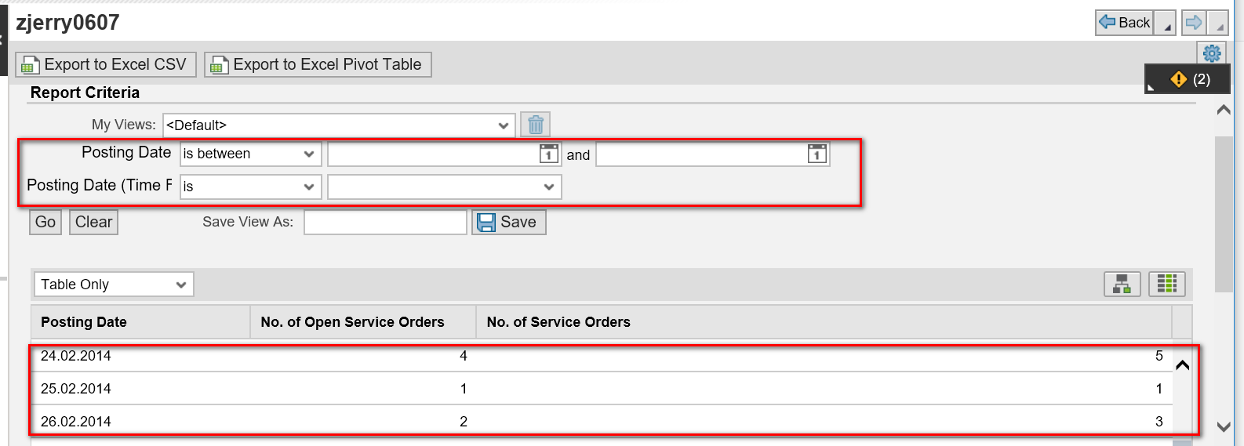Export to Excel CSV
Screen dimensions: 1244x446
[x=106, y=64]
